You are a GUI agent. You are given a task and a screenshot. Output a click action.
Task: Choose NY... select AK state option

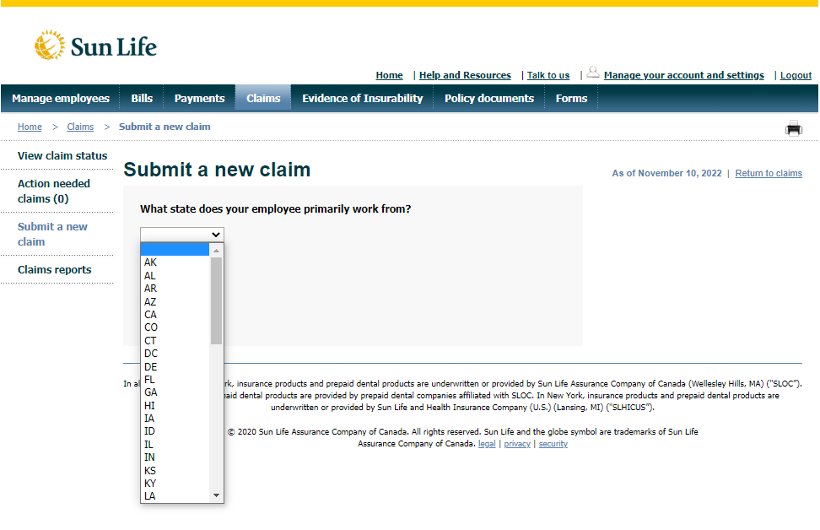pyautogui.click(x=150, y=262)
